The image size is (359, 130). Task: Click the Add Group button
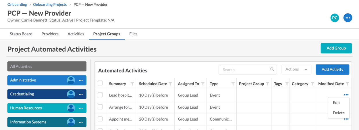(x=336, y=48)
